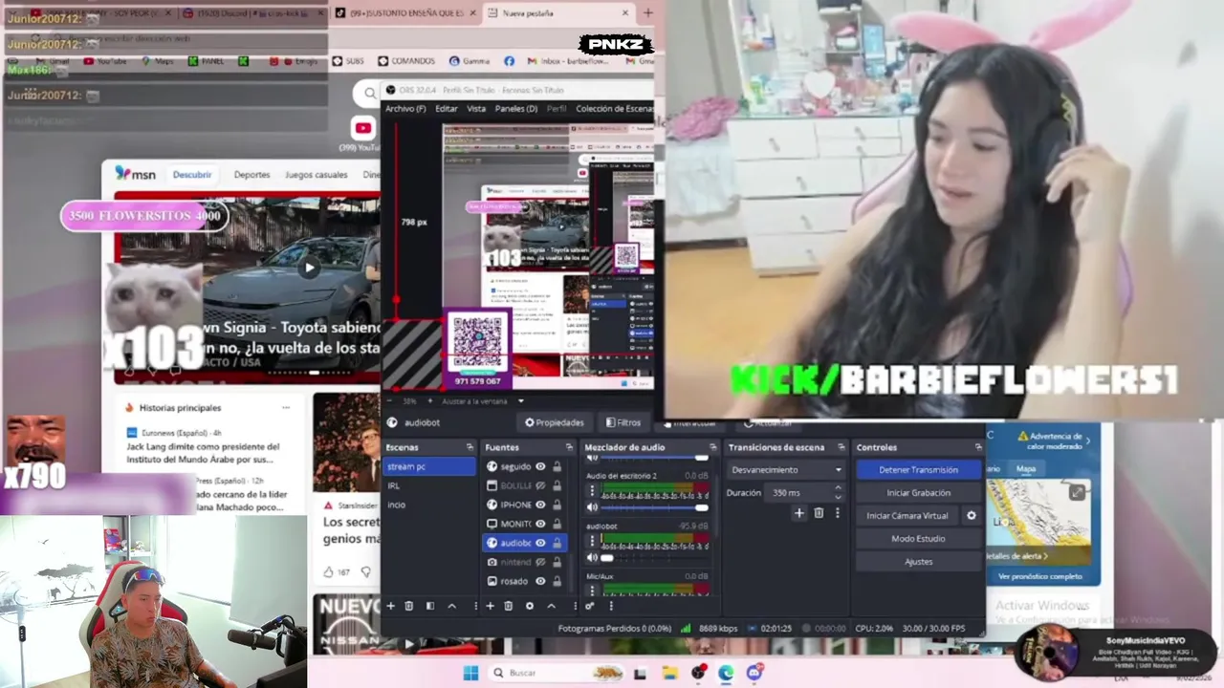This screenshot has height=688, width=1224.
Task: Open File Explorer from the taskbar
Action: 670,673
